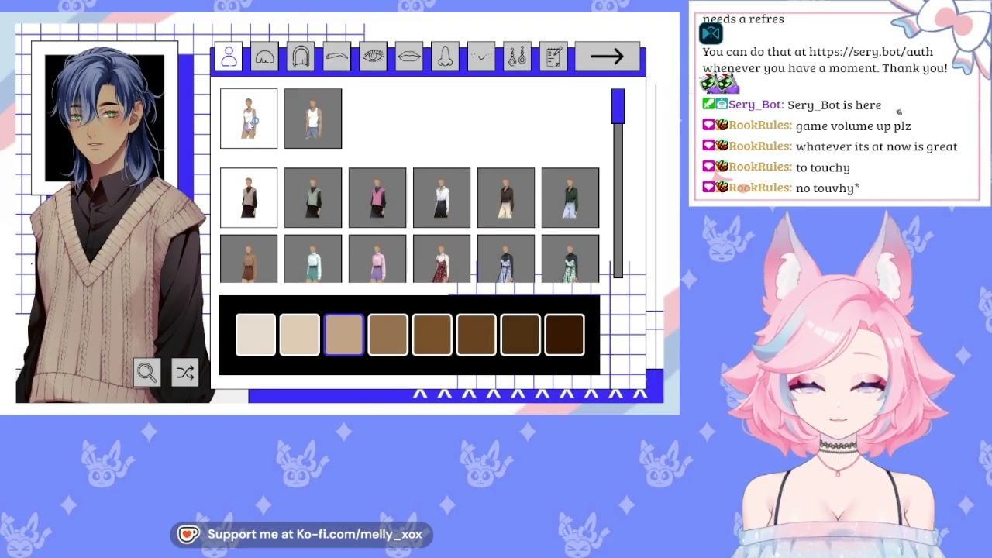Screen dimensions: 992x558
Task: Click the shuffle randomize icon
Action: pos(184,373)
